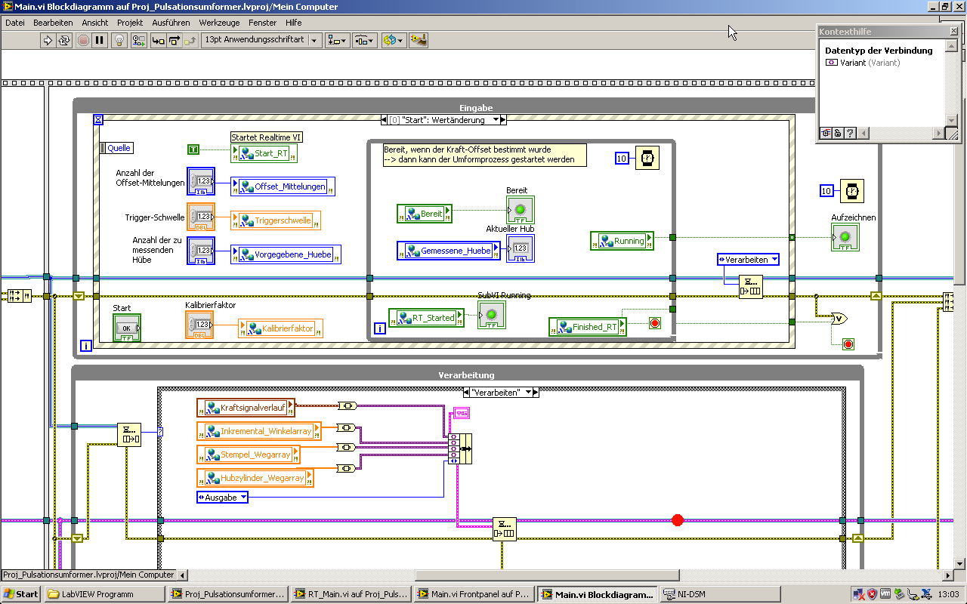Go to previous event case arrow
Viewport: 967px width, 604px height.
pos(385,119)
